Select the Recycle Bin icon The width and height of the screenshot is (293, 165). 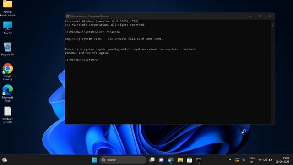[8, 49]
